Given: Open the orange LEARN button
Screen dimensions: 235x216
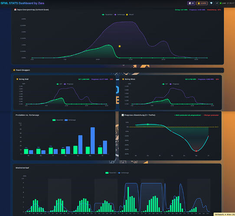Looking at the screenshot, I should (x=202, y=3).
